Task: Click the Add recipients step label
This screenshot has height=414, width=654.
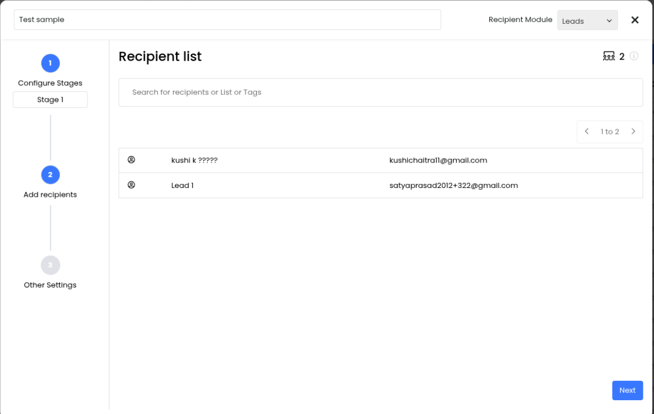Action: tap(50, 195)
